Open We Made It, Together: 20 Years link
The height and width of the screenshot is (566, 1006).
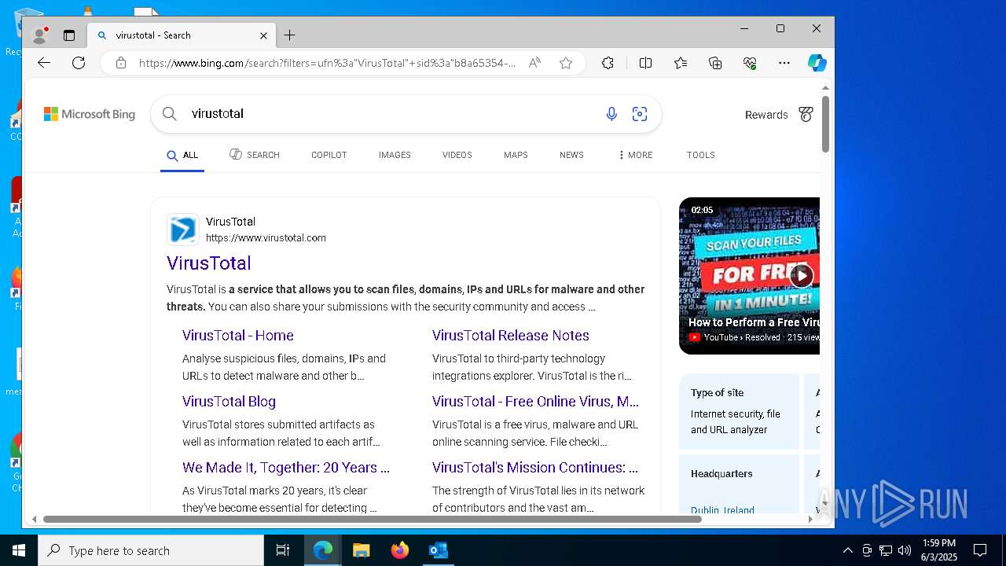(286, 468)
